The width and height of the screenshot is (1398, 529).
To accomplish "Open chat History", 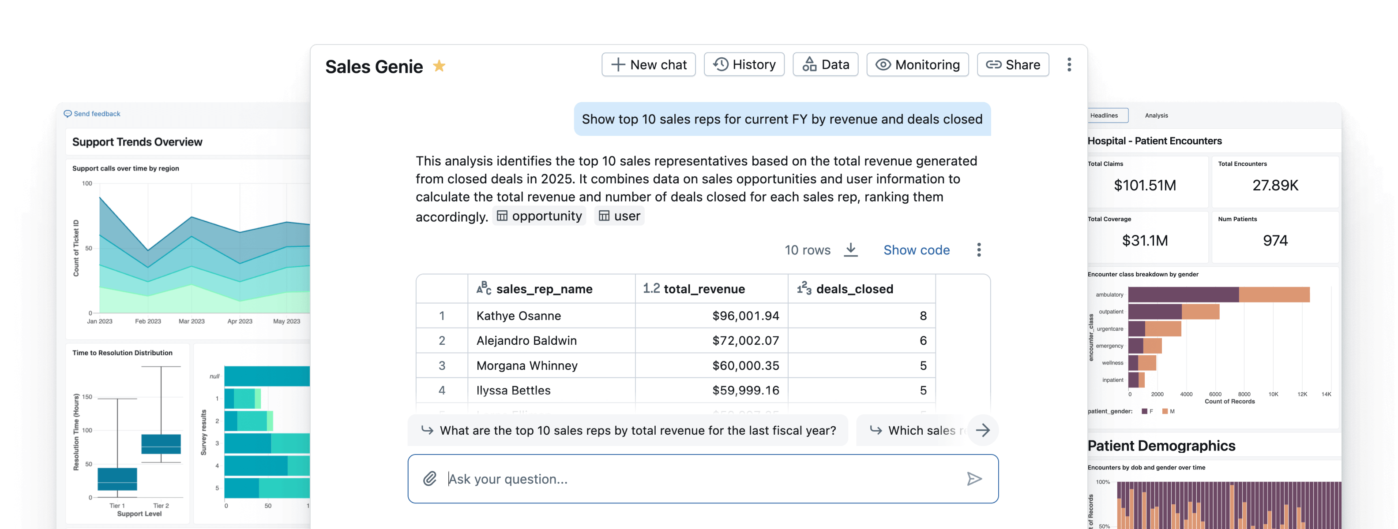I will tap(744, 64).
